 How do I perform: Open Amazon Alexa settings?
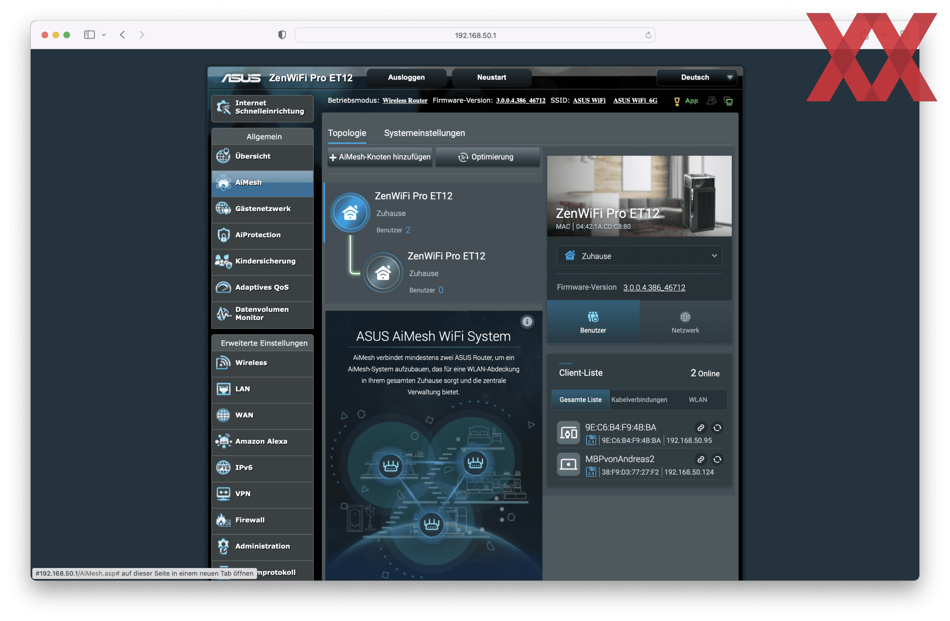point(262,442)
